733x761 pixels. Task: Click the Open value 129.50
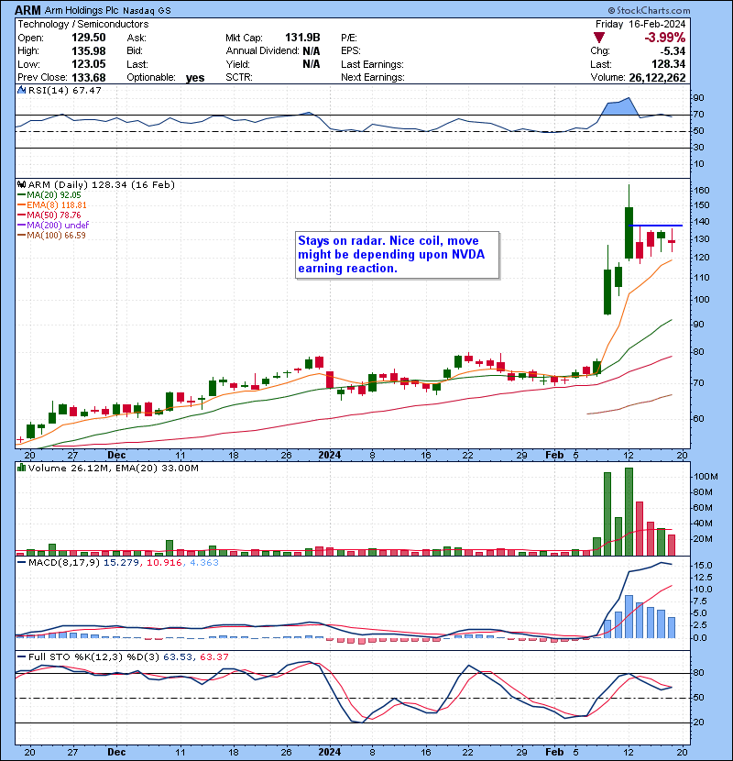[x=89, y=38]
